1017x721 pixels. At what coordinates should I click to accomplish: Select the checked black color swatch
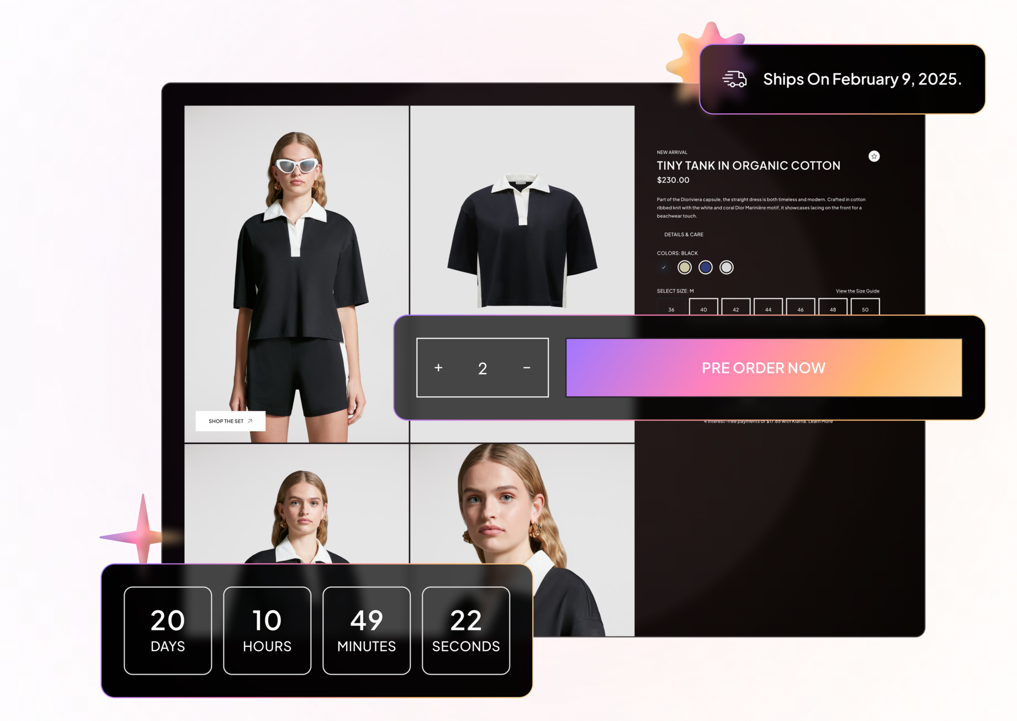(664, 267)
